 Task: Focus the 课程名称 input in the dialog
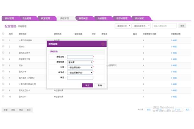click(80, 57)
